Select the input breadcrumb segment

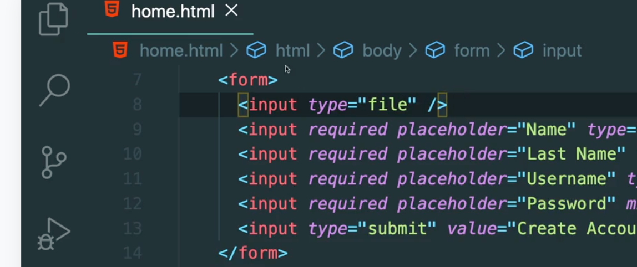pyautogui.click(x=562, y=51)
